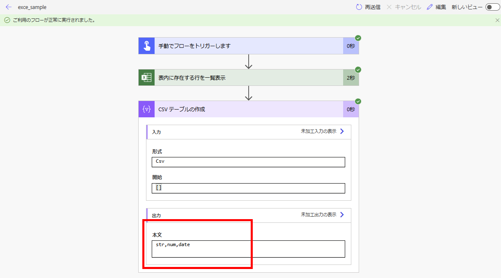Click the 編集 pencil icon
501x278 pixels.
click(x=429, y=7)
